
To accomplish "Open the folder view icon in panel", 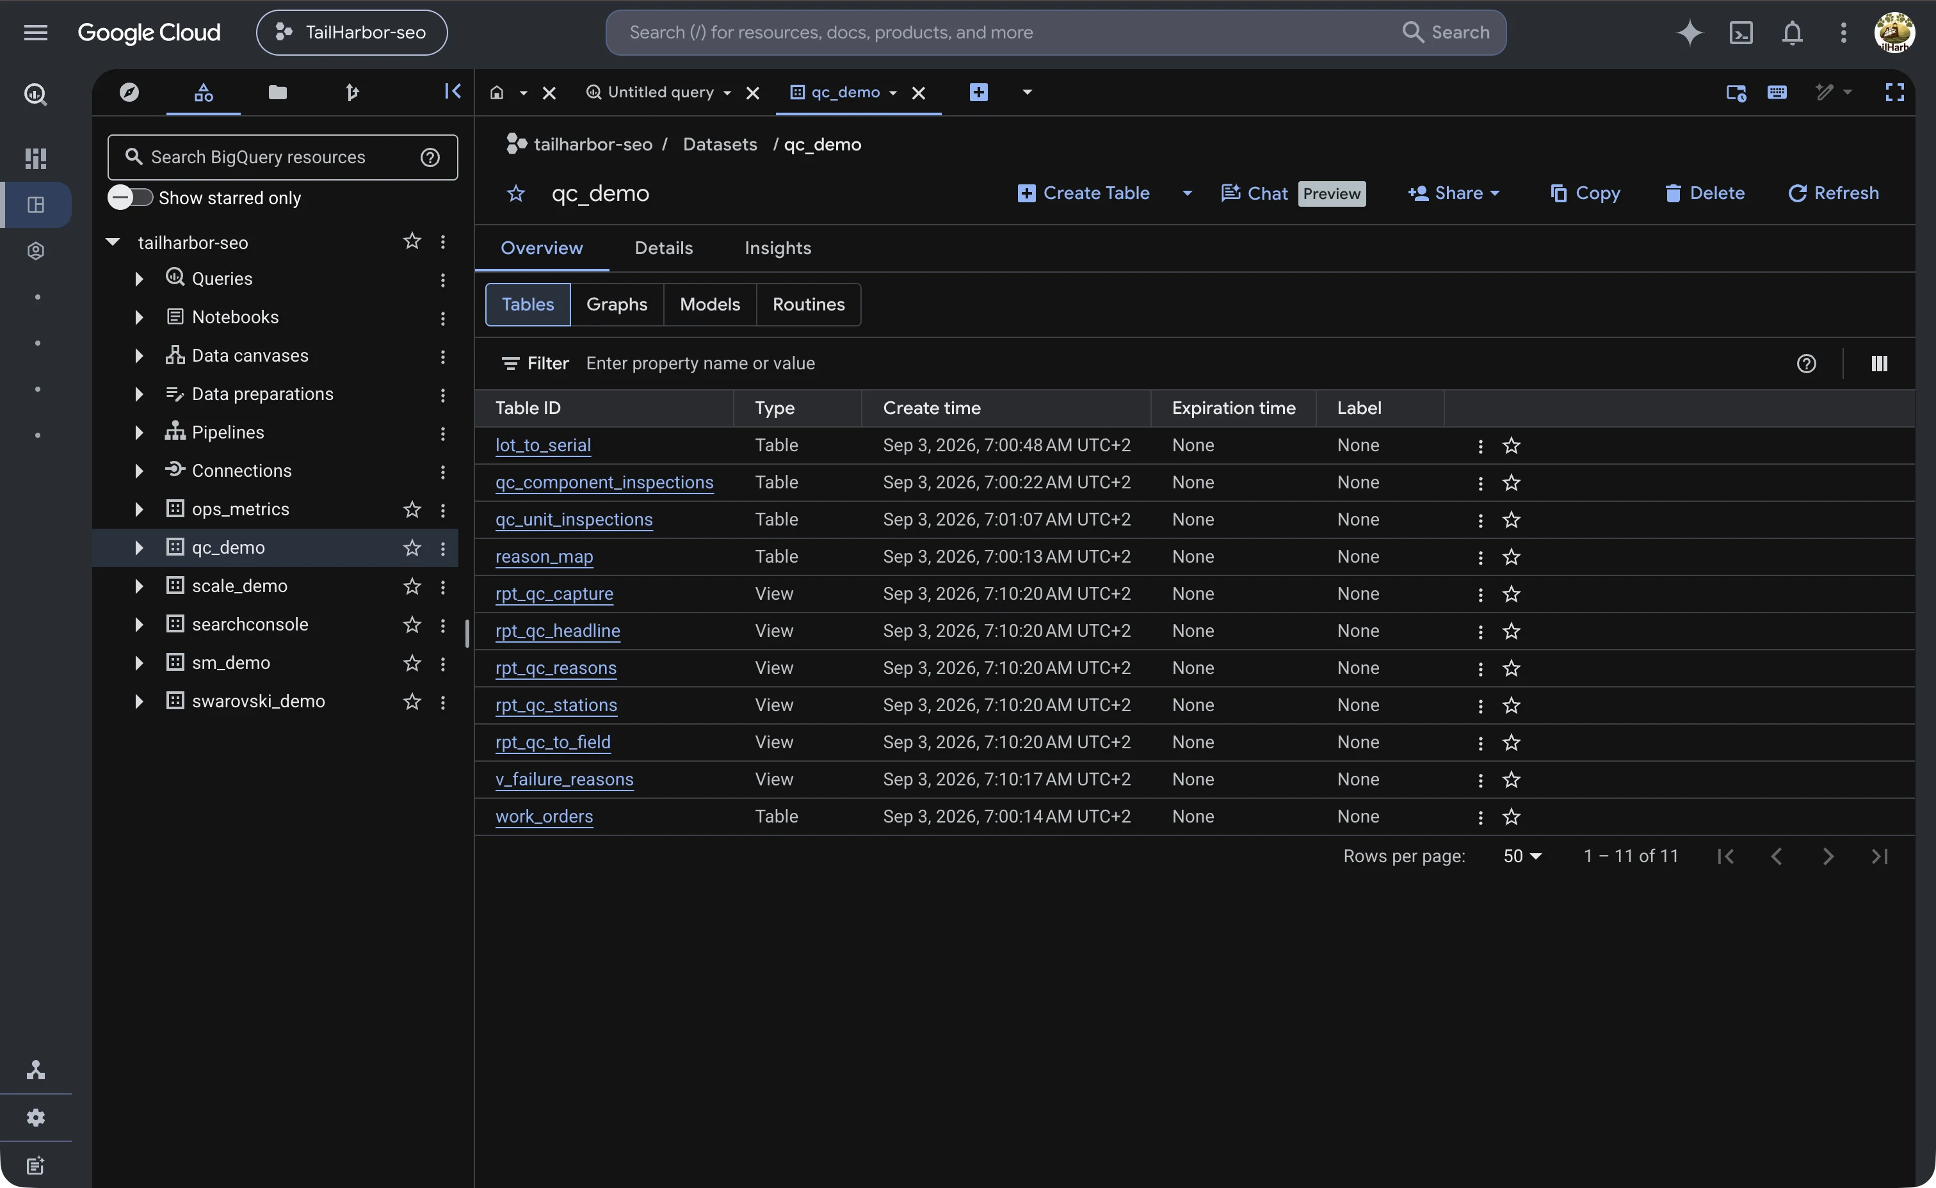I will (277, 92).
